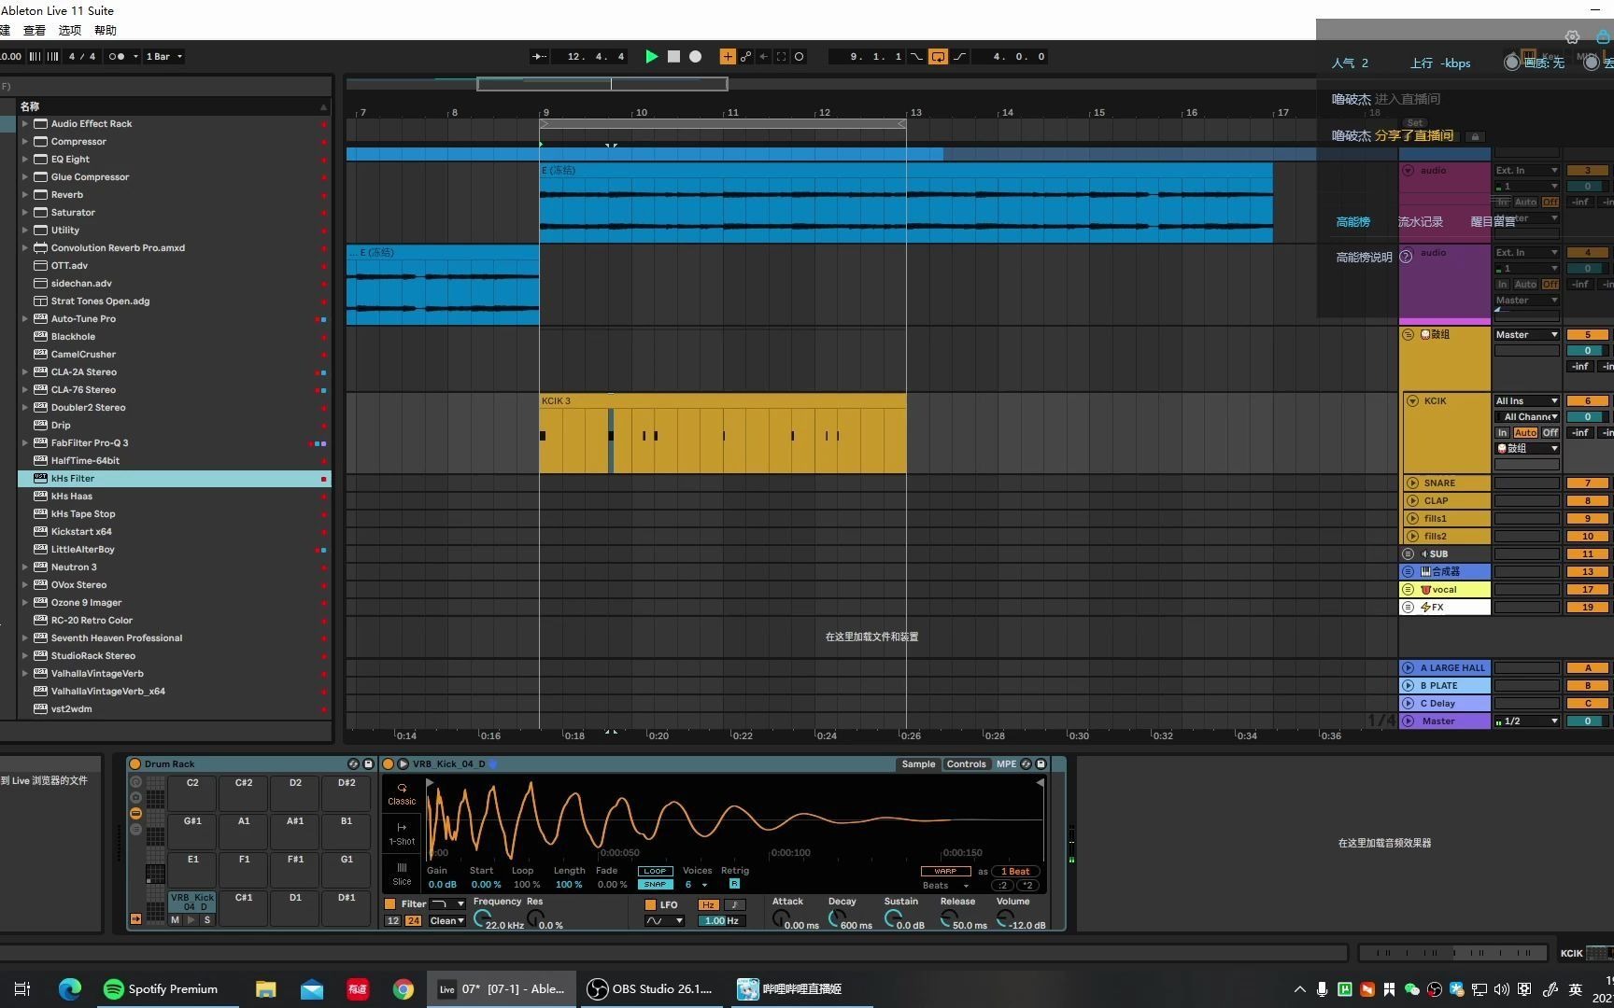Toggle track activator 5 on 鼓组 group

1587,335
